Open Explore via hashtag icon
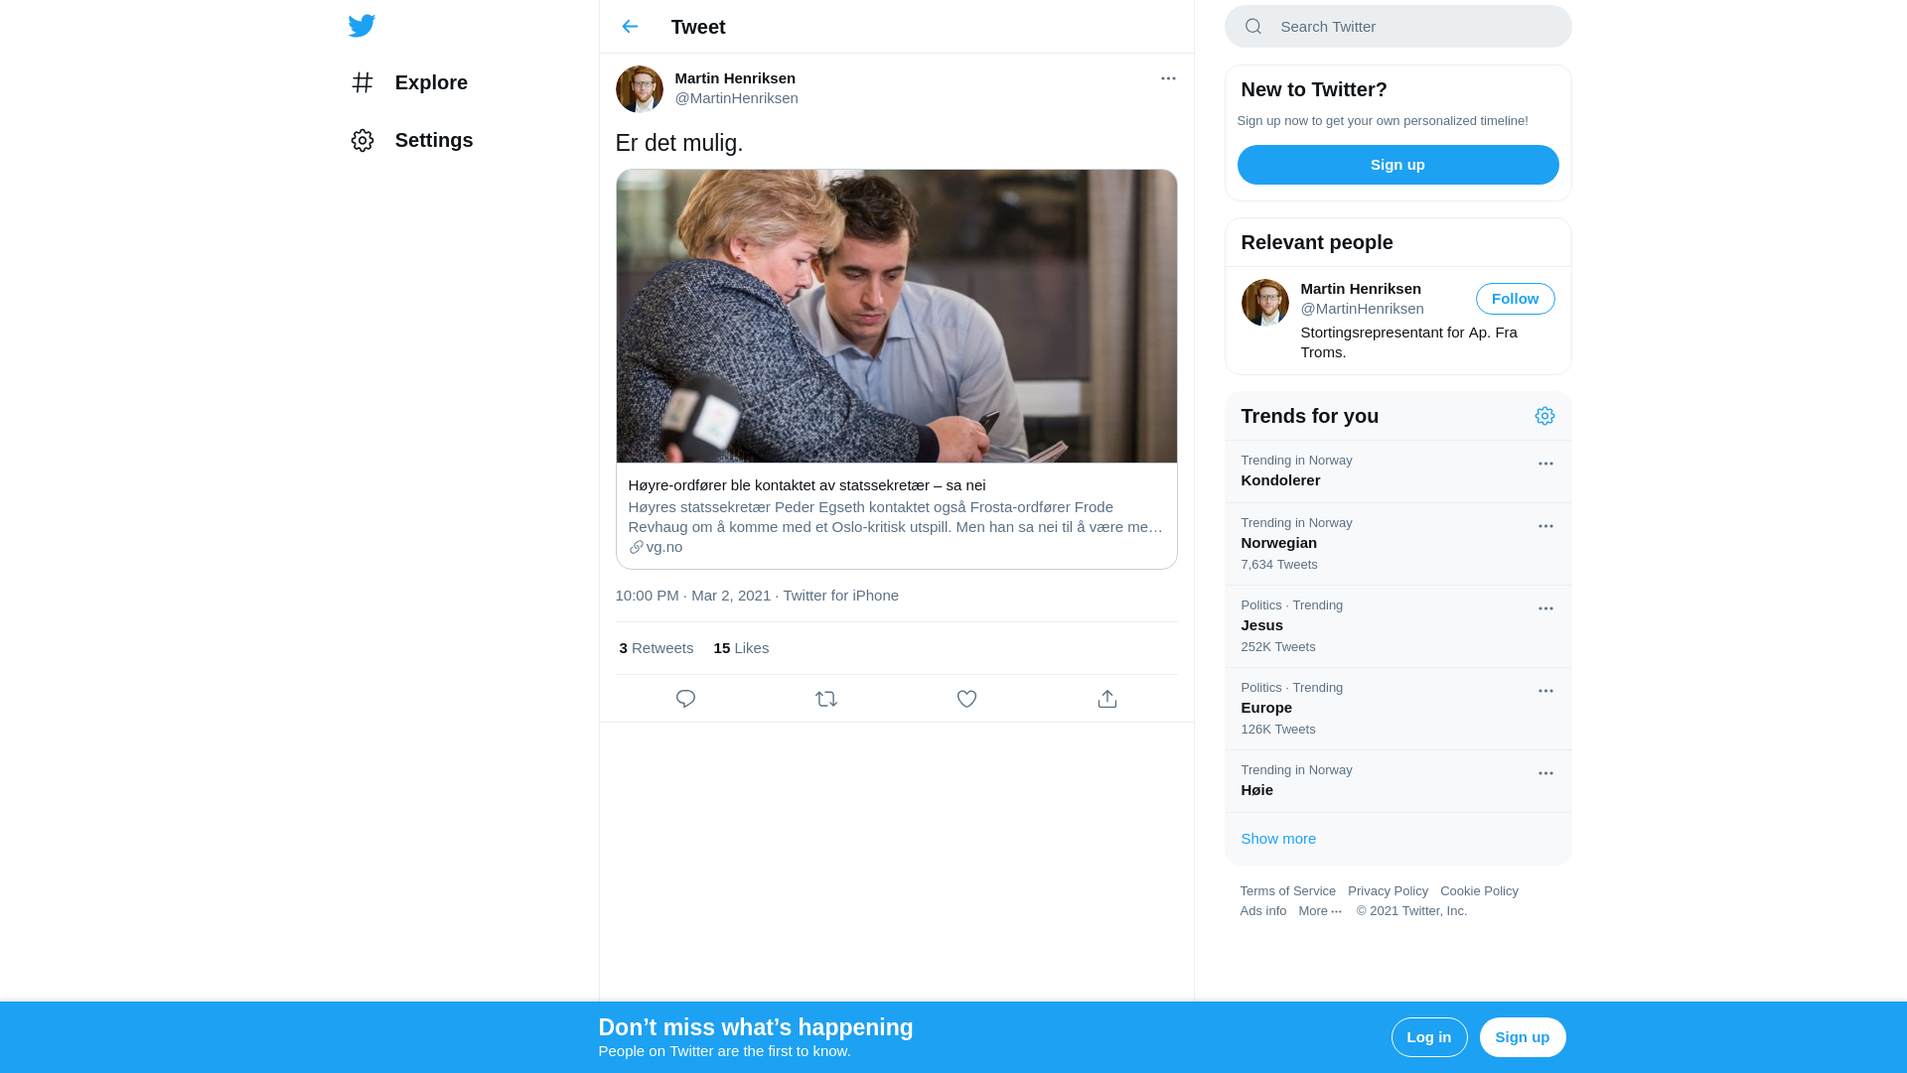 pyautogui.click(x=363, y=82)
